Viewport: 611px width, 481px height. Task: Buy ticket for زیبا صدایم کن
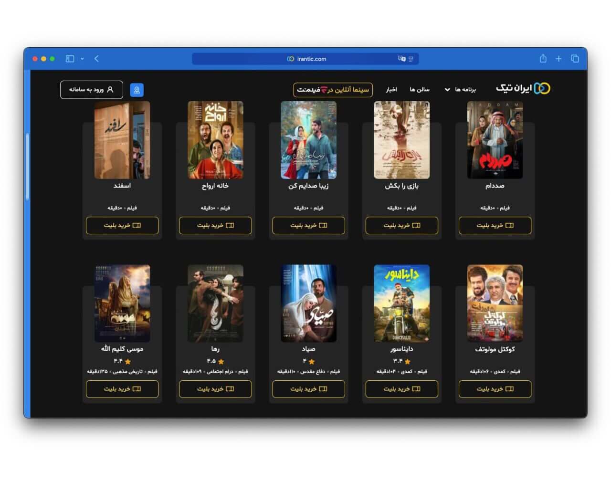point(308,225)
